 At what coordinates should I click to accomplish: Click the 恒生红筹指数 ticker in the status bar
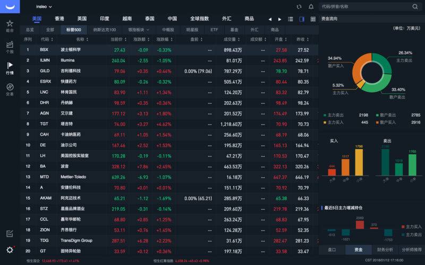pyautogui.click(x=181, y=261)
